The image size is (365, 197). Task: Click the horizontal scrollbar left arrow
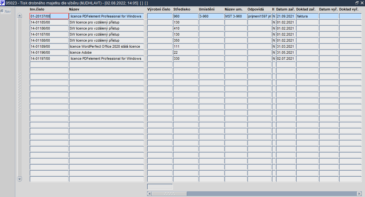point(150,194)
